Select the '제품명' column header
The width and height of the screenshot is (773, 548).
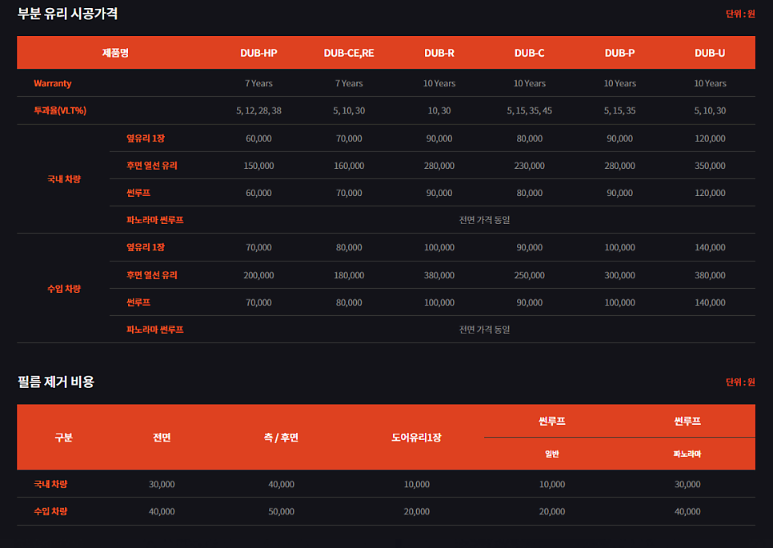[x=115, y=53]
